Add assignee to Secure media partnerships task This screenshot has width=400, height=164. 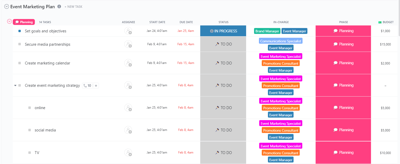point(128,44)
